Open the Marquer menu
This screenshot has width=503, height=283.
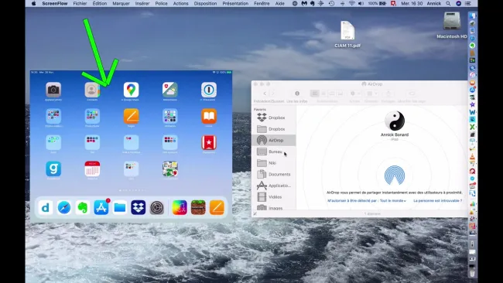point(121,4)
